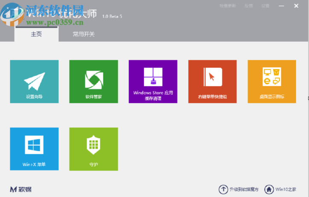
Task: Open the Win+X 菜单 blue tile
Action: click(x=34, y=149)
